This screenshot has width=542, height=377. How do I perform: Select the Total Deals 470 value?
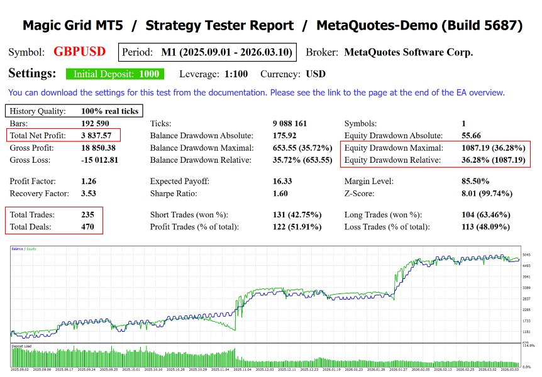[x=87, y=227]
